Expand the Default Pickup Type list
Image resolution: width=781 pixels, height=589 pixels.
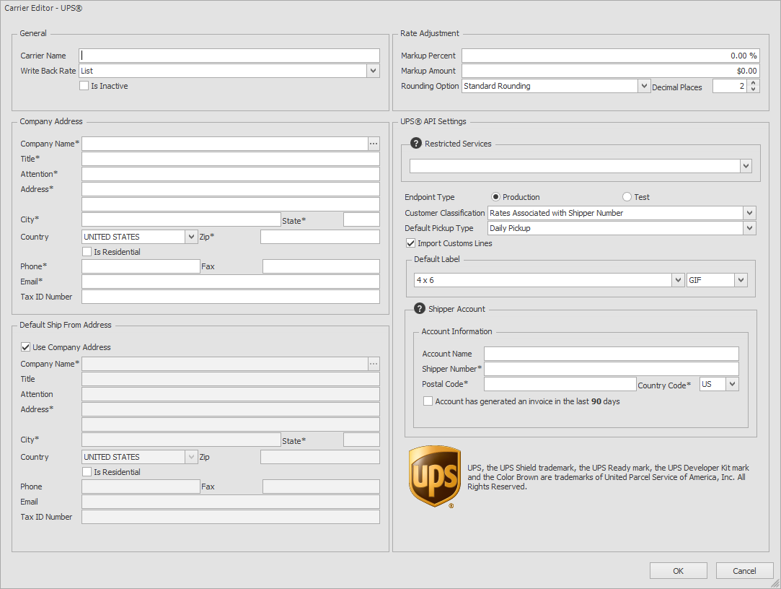pos(750,228)
